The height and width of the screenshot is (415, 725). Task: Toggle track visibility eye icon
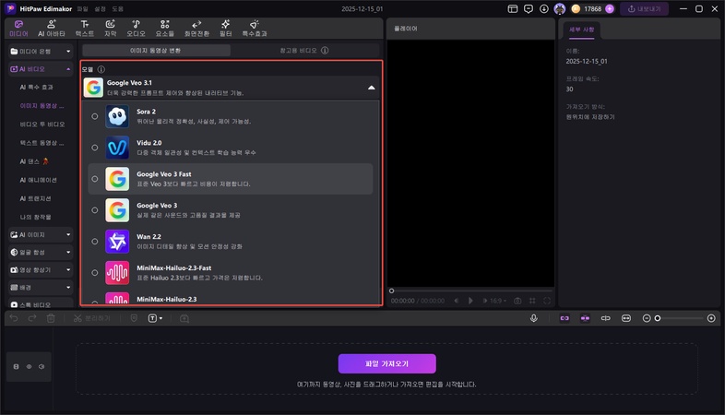(x=29, y=366)
